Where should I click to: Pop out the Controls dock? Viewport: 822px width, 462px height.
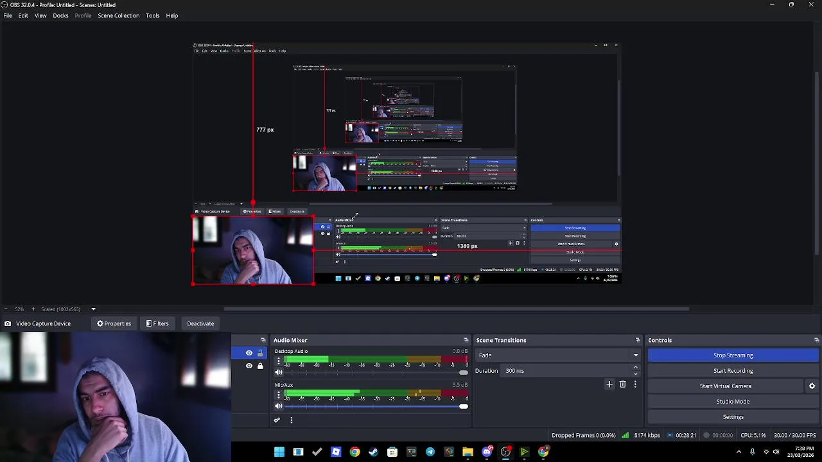[x=816, y=340]
